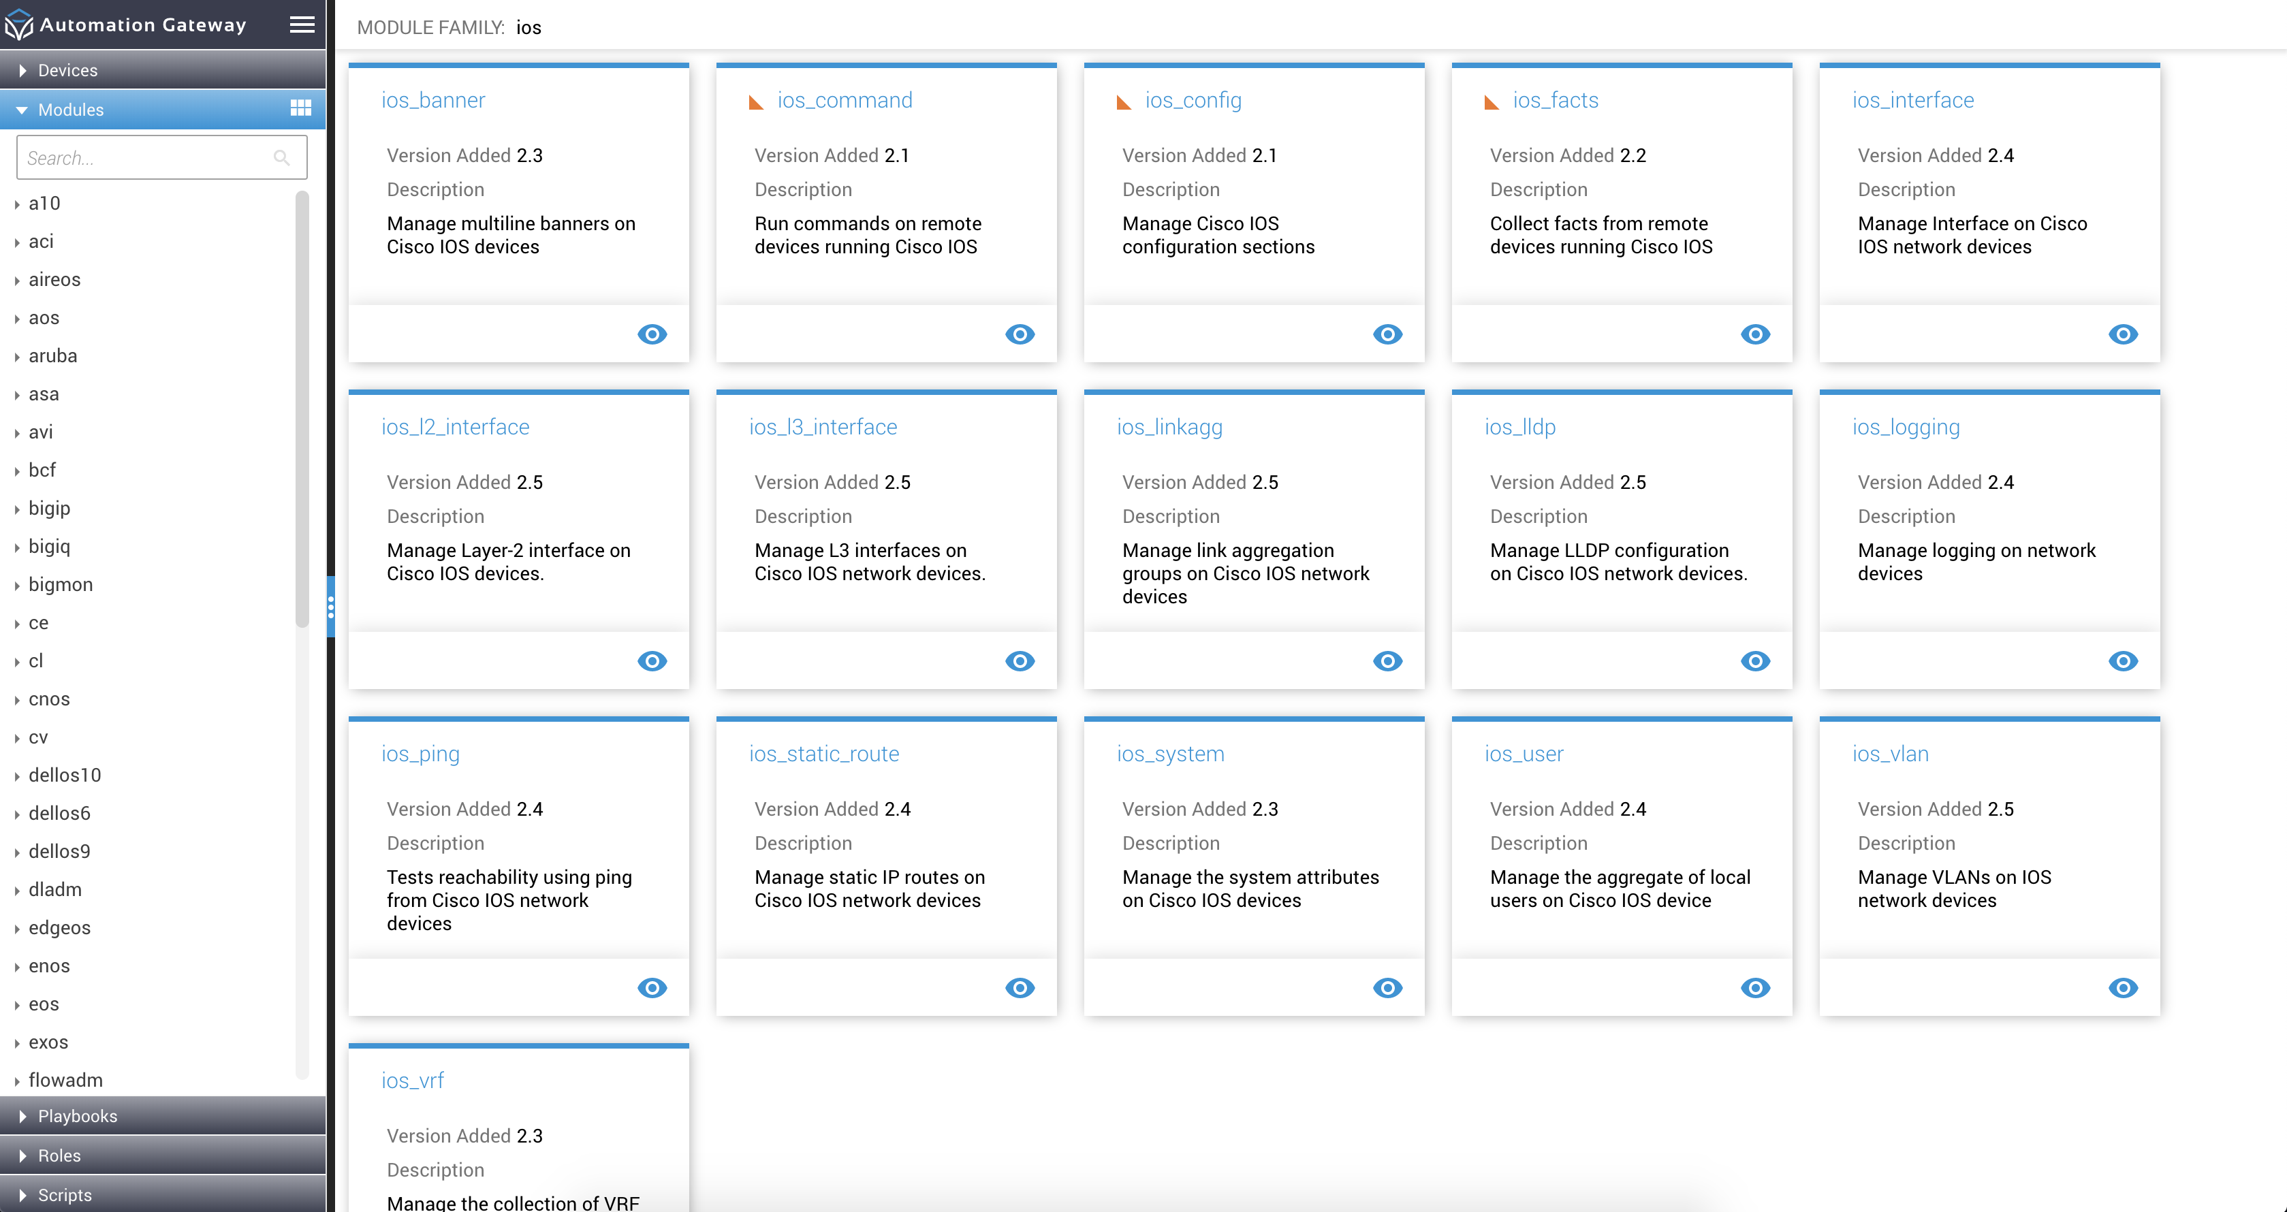This screenshot has height=1212, width=2287.
Task: Open the ios_static_route module link
Action: coord(823,753)
